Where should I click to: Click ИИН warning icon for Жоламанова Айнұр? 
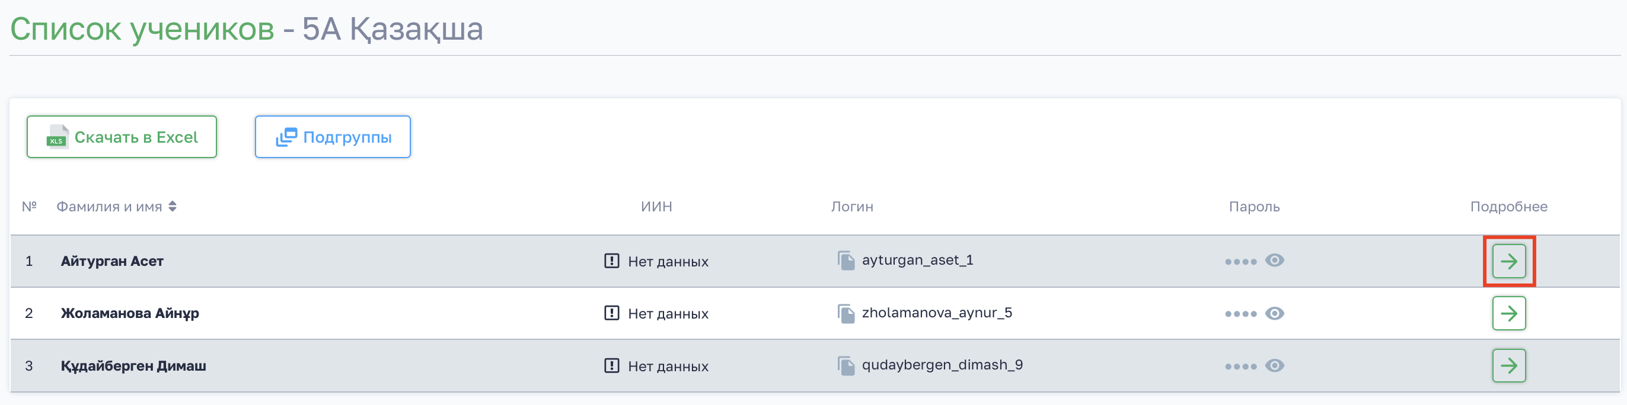click(611, 314)
